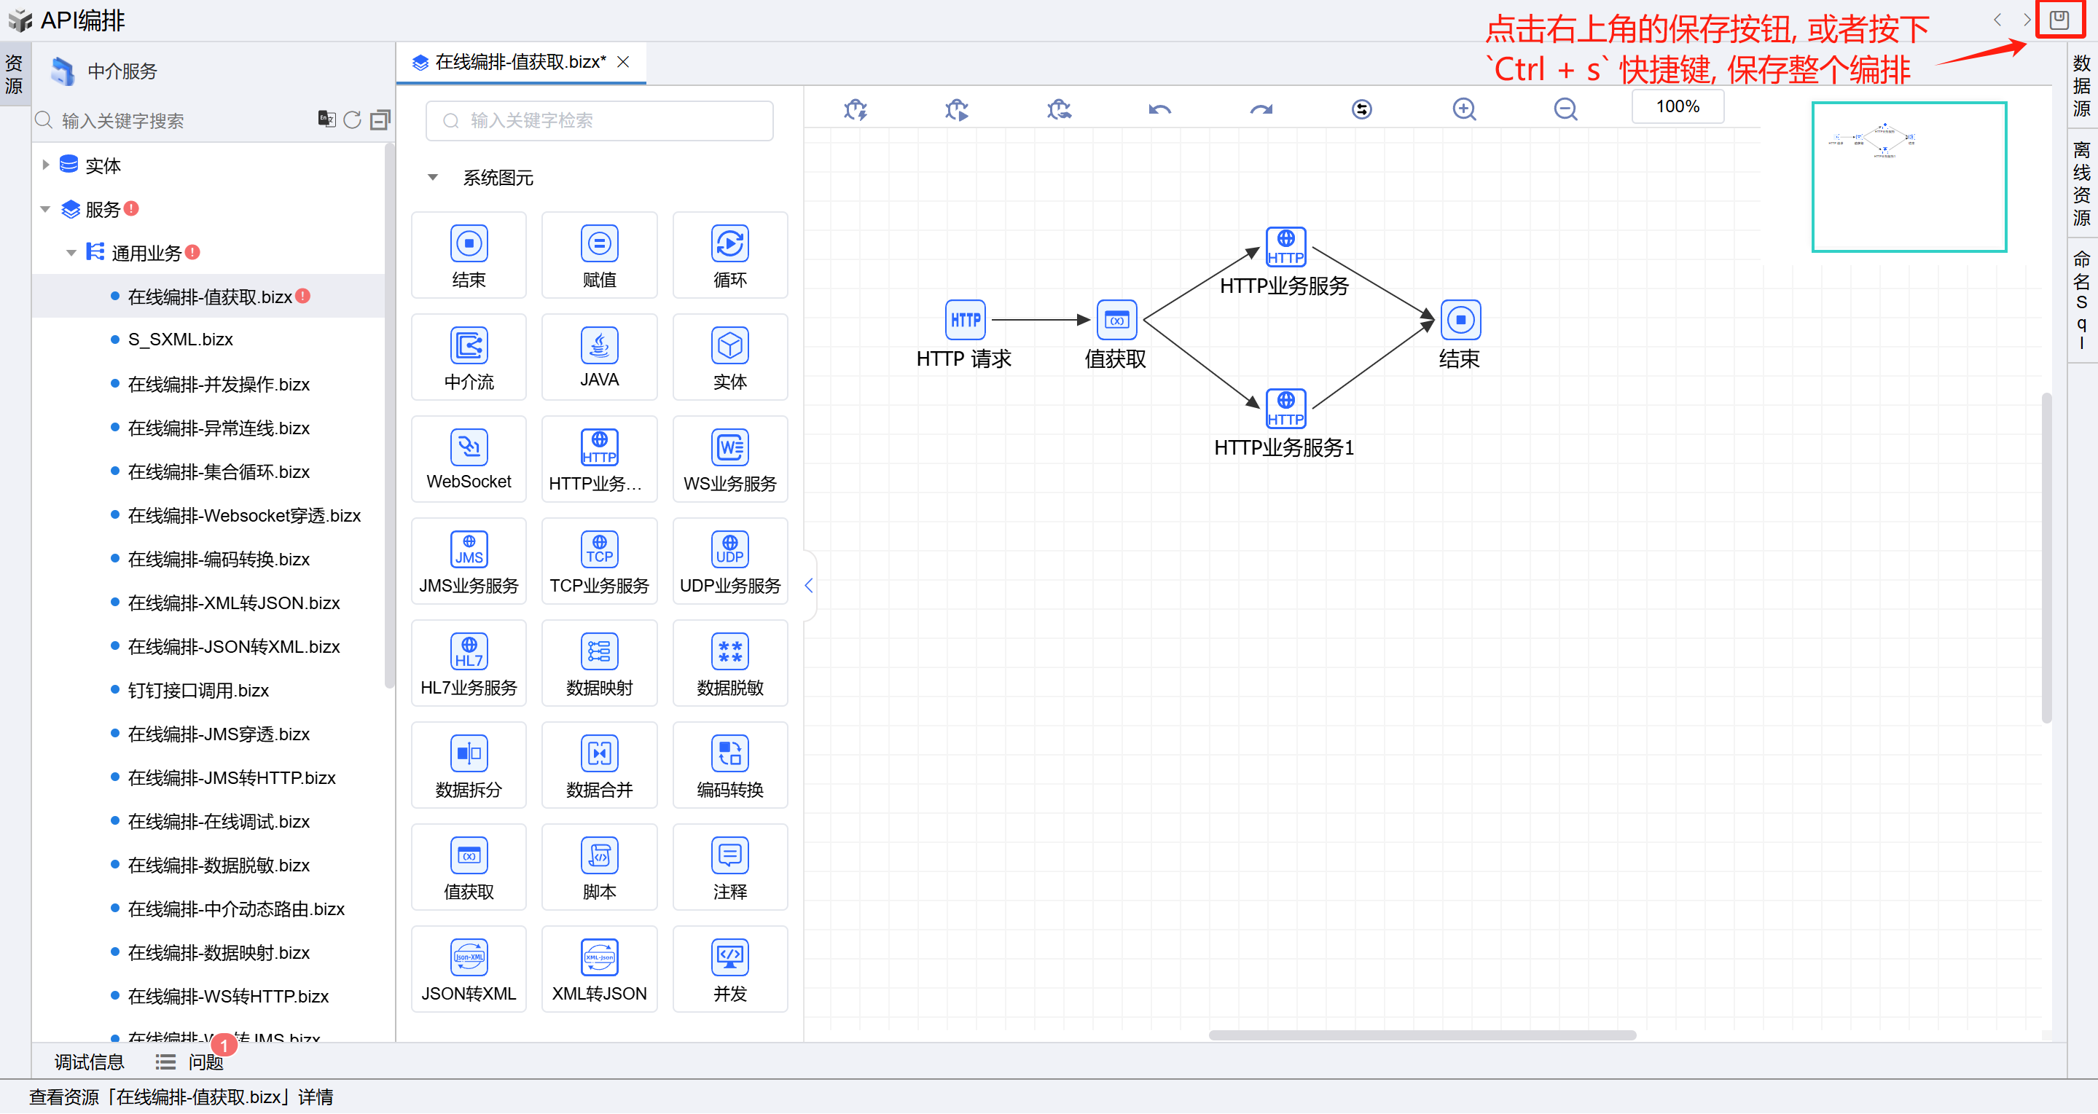Collapse palette panel with left chevron handle
The image size is (2098, 1114).
[x=809, y=586]
